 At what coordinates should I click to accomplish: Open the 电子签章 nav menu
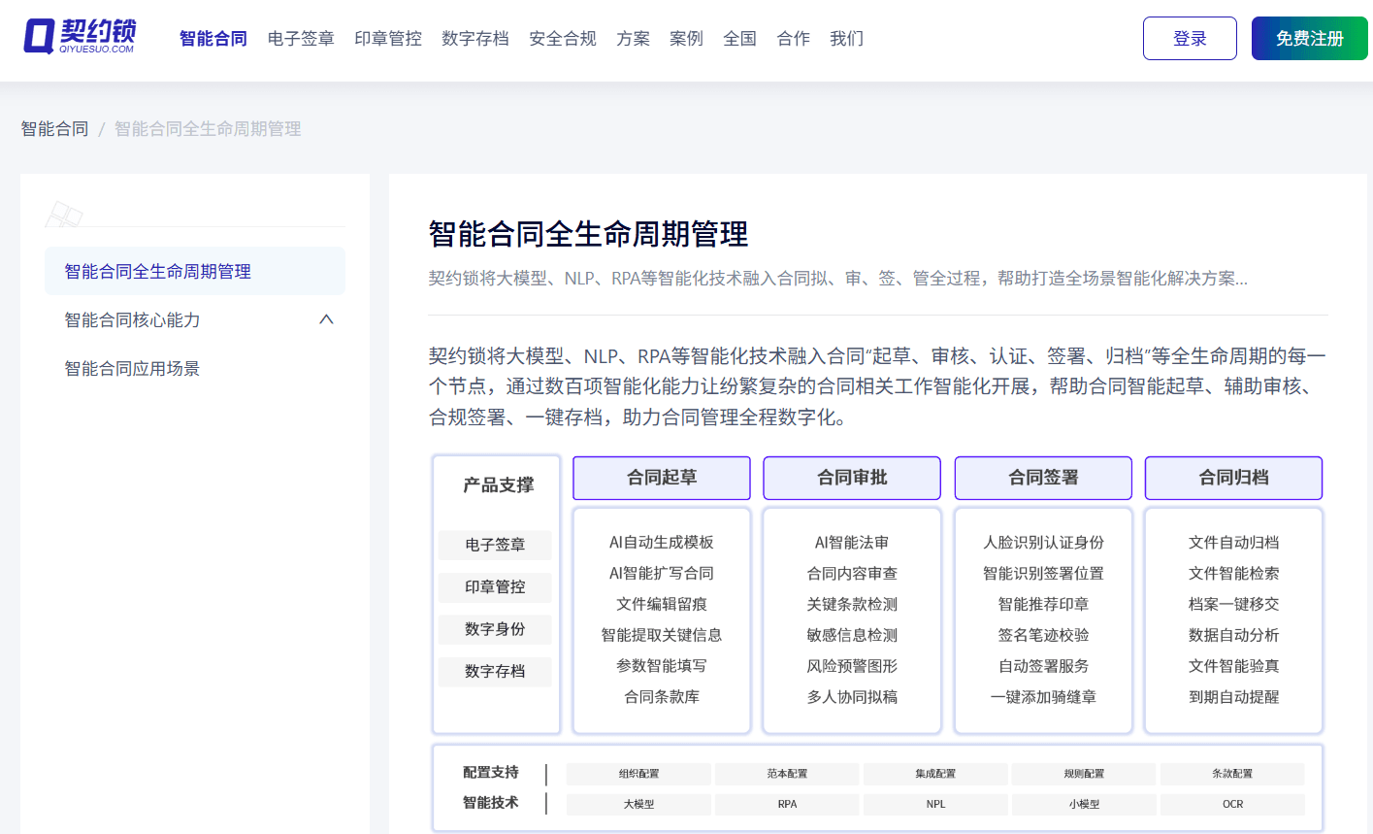[x=301, y=39]
